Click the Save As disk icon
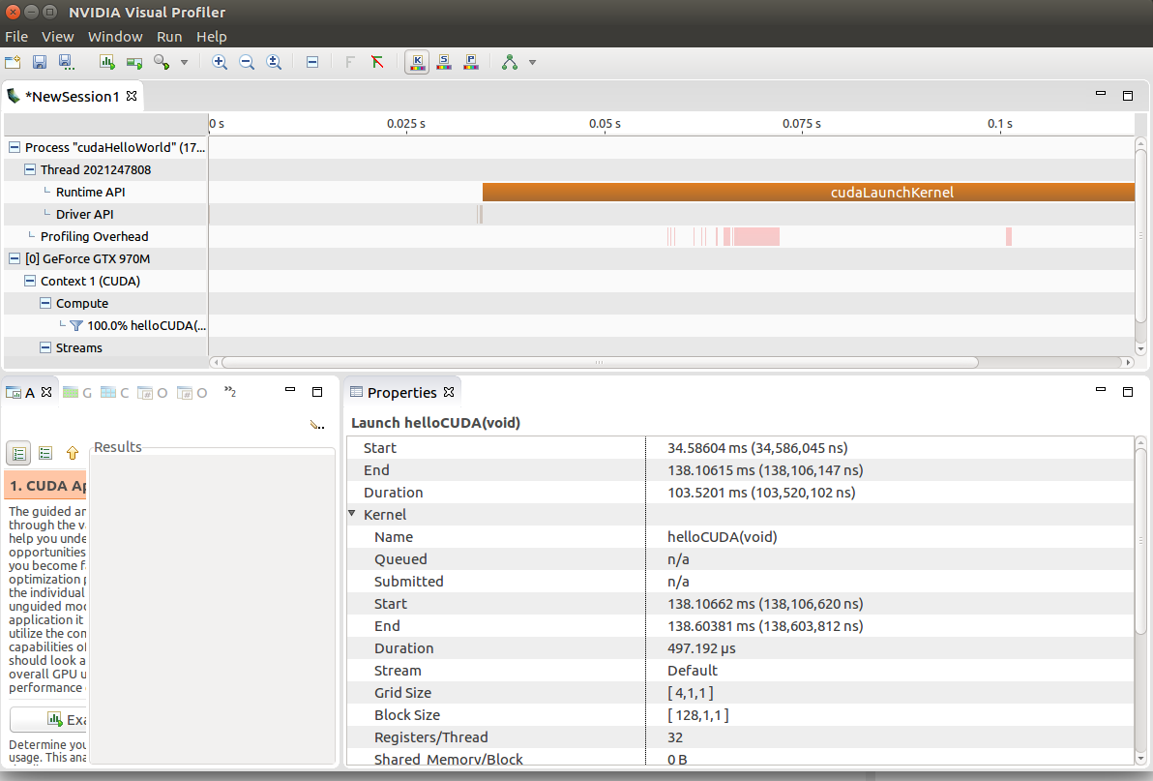 pos(66,63)
